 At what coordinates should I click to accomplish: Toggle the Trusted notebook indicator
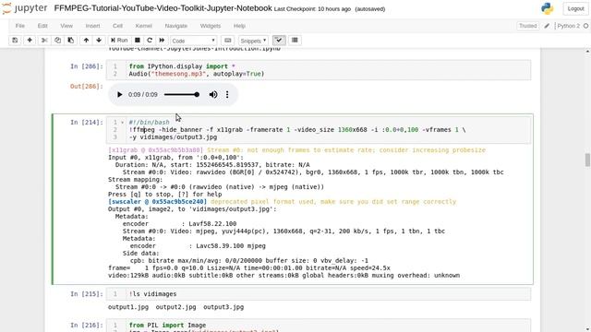tap(527, 26)
